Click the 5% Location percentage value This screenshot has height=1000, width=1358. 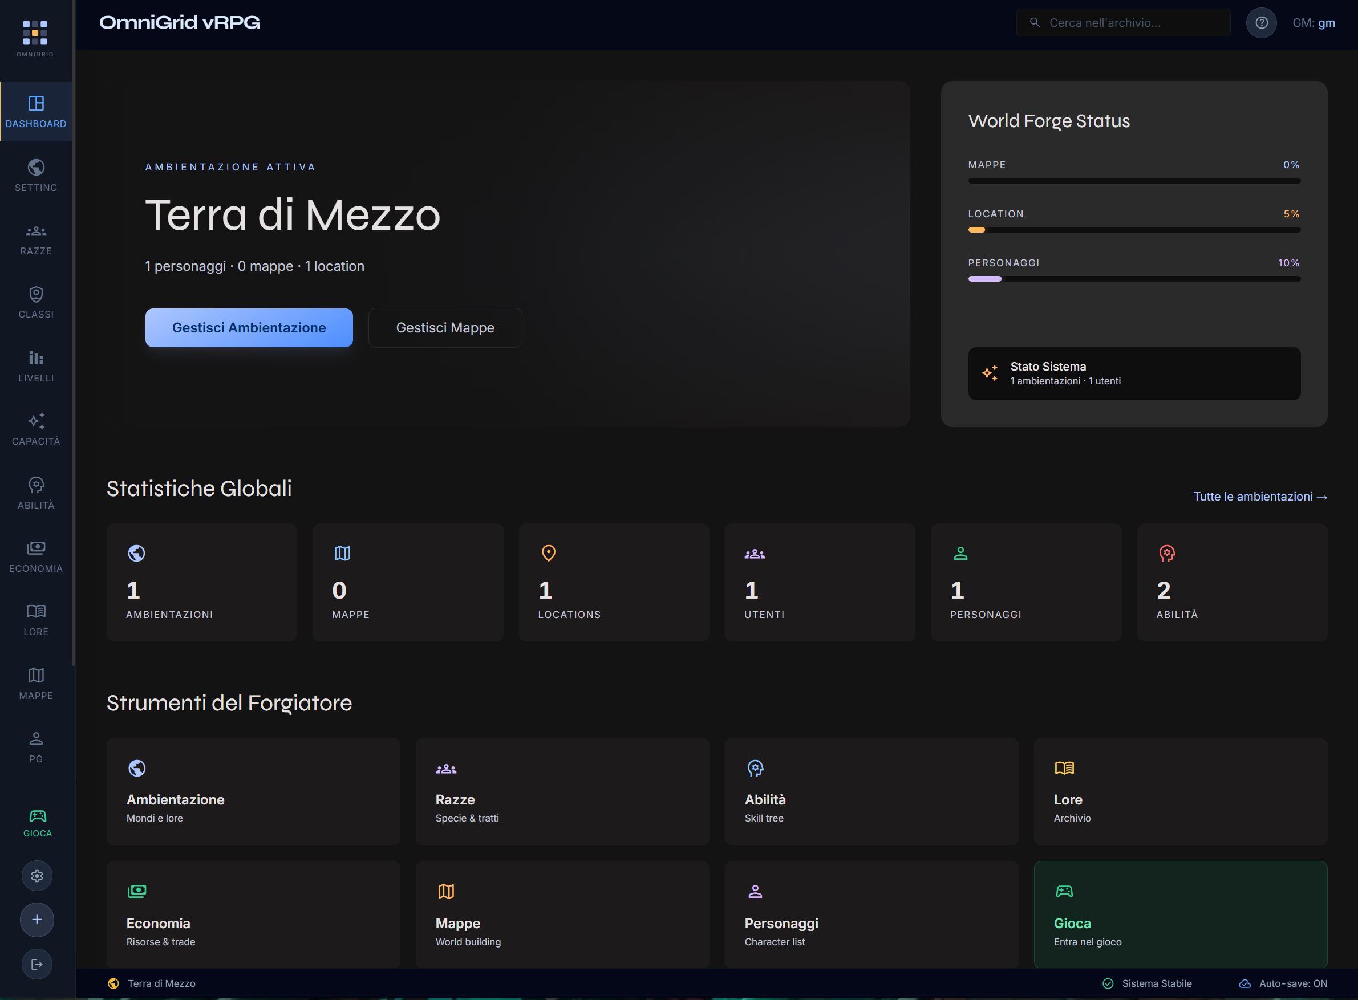[1291, 214]
